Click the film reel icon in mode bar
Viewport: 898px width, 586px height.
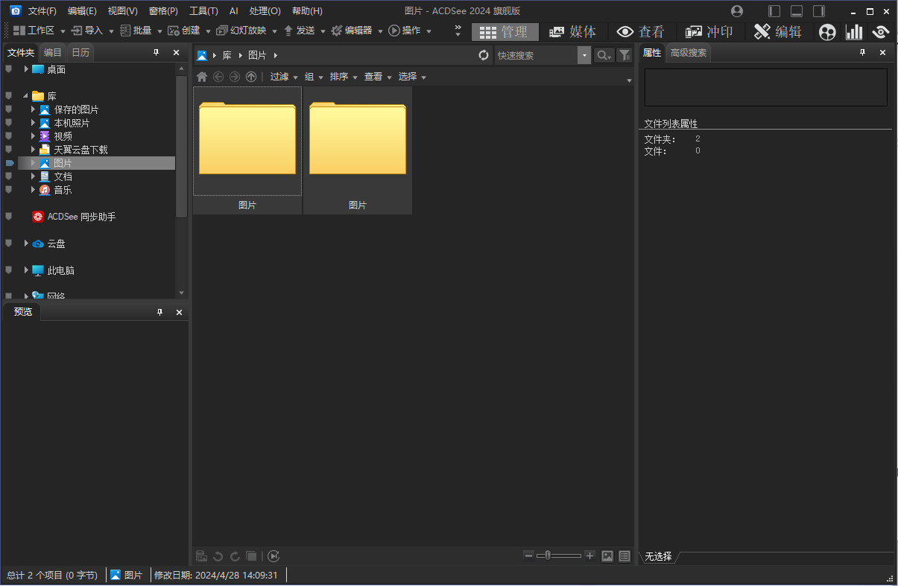click(x=827, y=31)
